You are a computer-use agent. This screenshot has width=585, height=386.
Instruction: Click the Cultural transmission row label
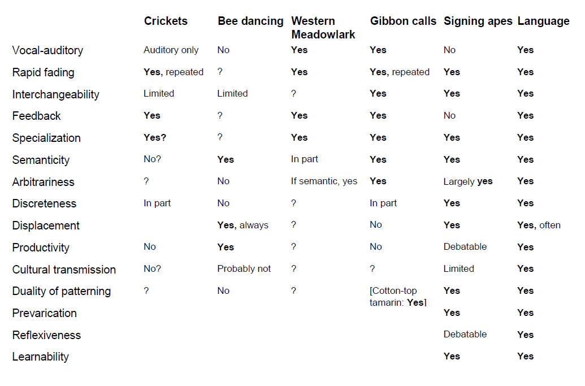[x=64, y=269]
